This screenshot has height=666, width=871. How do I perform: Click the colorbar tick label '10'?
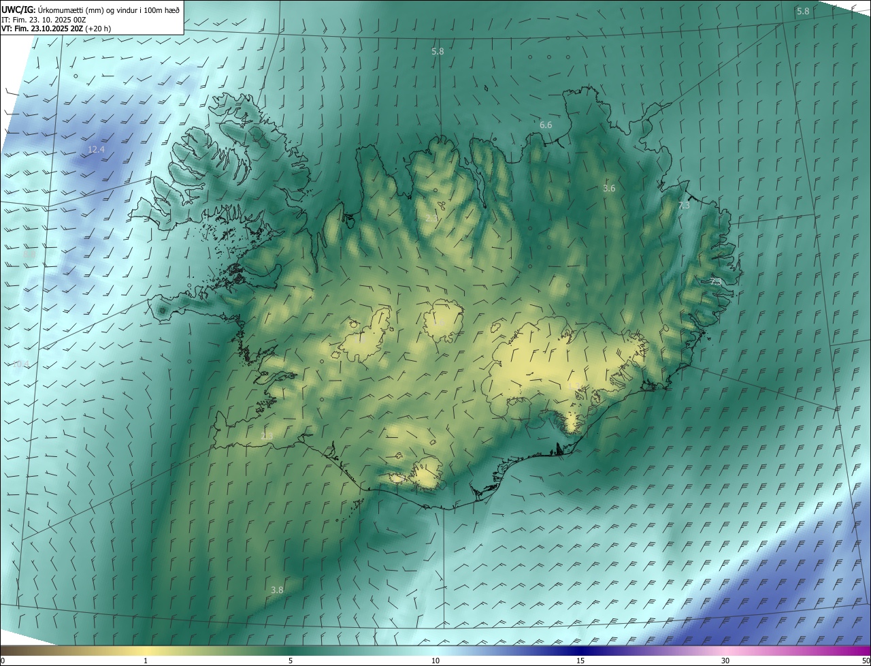point(435,661)
